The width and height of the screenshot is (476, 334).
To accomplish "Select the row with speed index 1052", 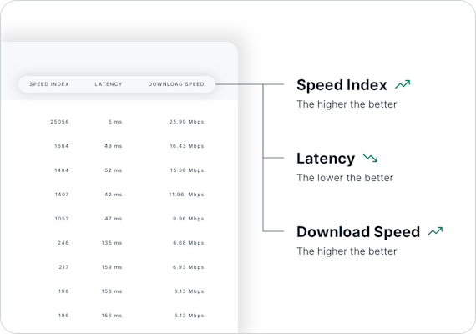I will coord(119,219).
